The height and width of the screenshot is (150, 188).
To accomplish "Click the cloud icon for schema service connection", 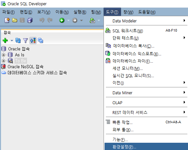I will click(x=4, y=73).
